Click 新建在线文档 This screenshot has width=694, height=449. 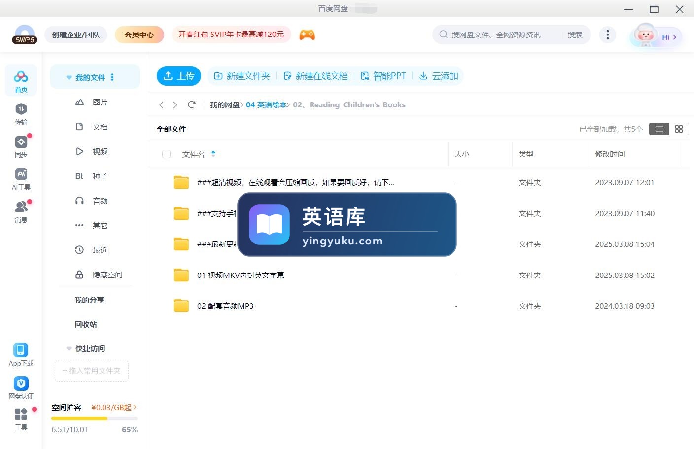(x=315, y=76)
